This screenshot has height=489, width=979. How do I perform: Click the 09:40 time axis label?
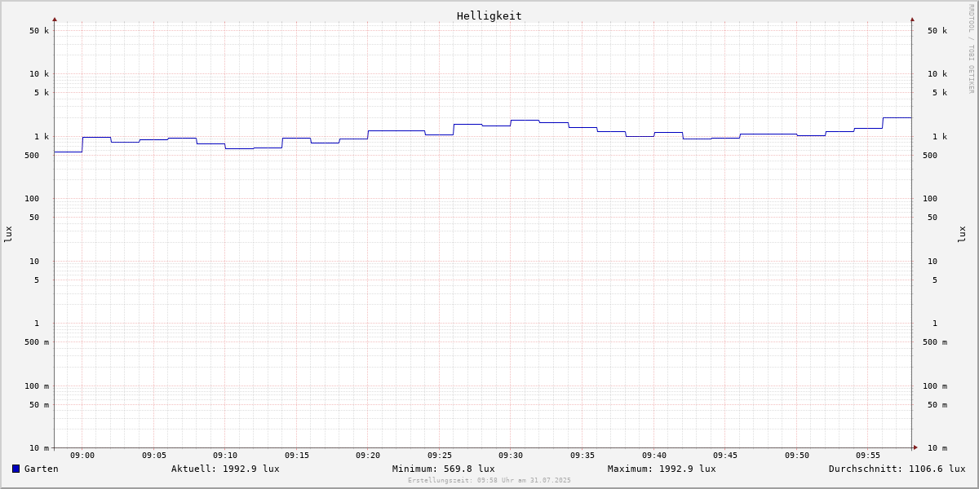[x=654, y=456]
